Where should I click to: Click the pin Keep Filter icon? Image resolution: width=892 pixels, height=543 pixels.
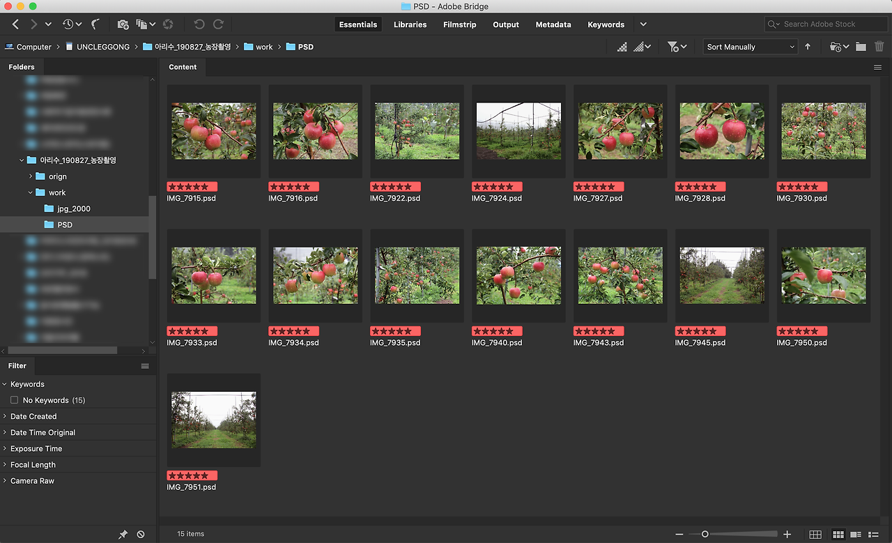pos(123,534)
